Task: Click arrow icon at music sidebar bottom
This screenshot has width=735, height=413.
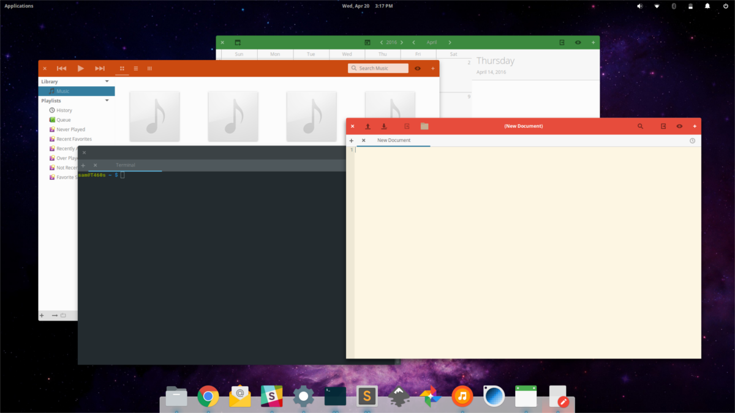Action: 55,315
